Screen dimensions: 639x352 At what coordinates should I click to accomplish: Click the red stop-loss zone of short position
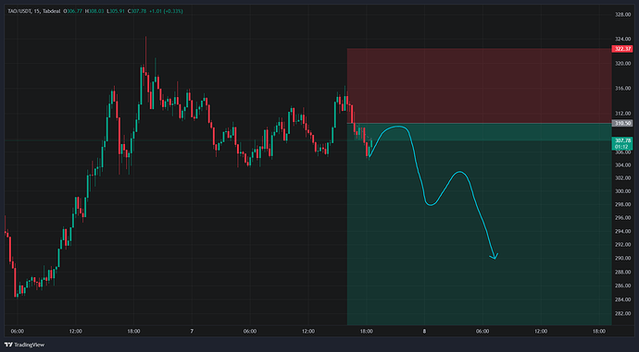[x=480, y=86]
